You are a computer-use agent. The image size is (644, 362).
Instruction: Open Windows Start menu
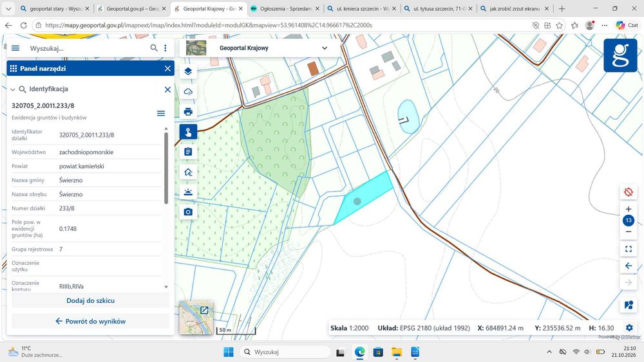pos(229,352)
